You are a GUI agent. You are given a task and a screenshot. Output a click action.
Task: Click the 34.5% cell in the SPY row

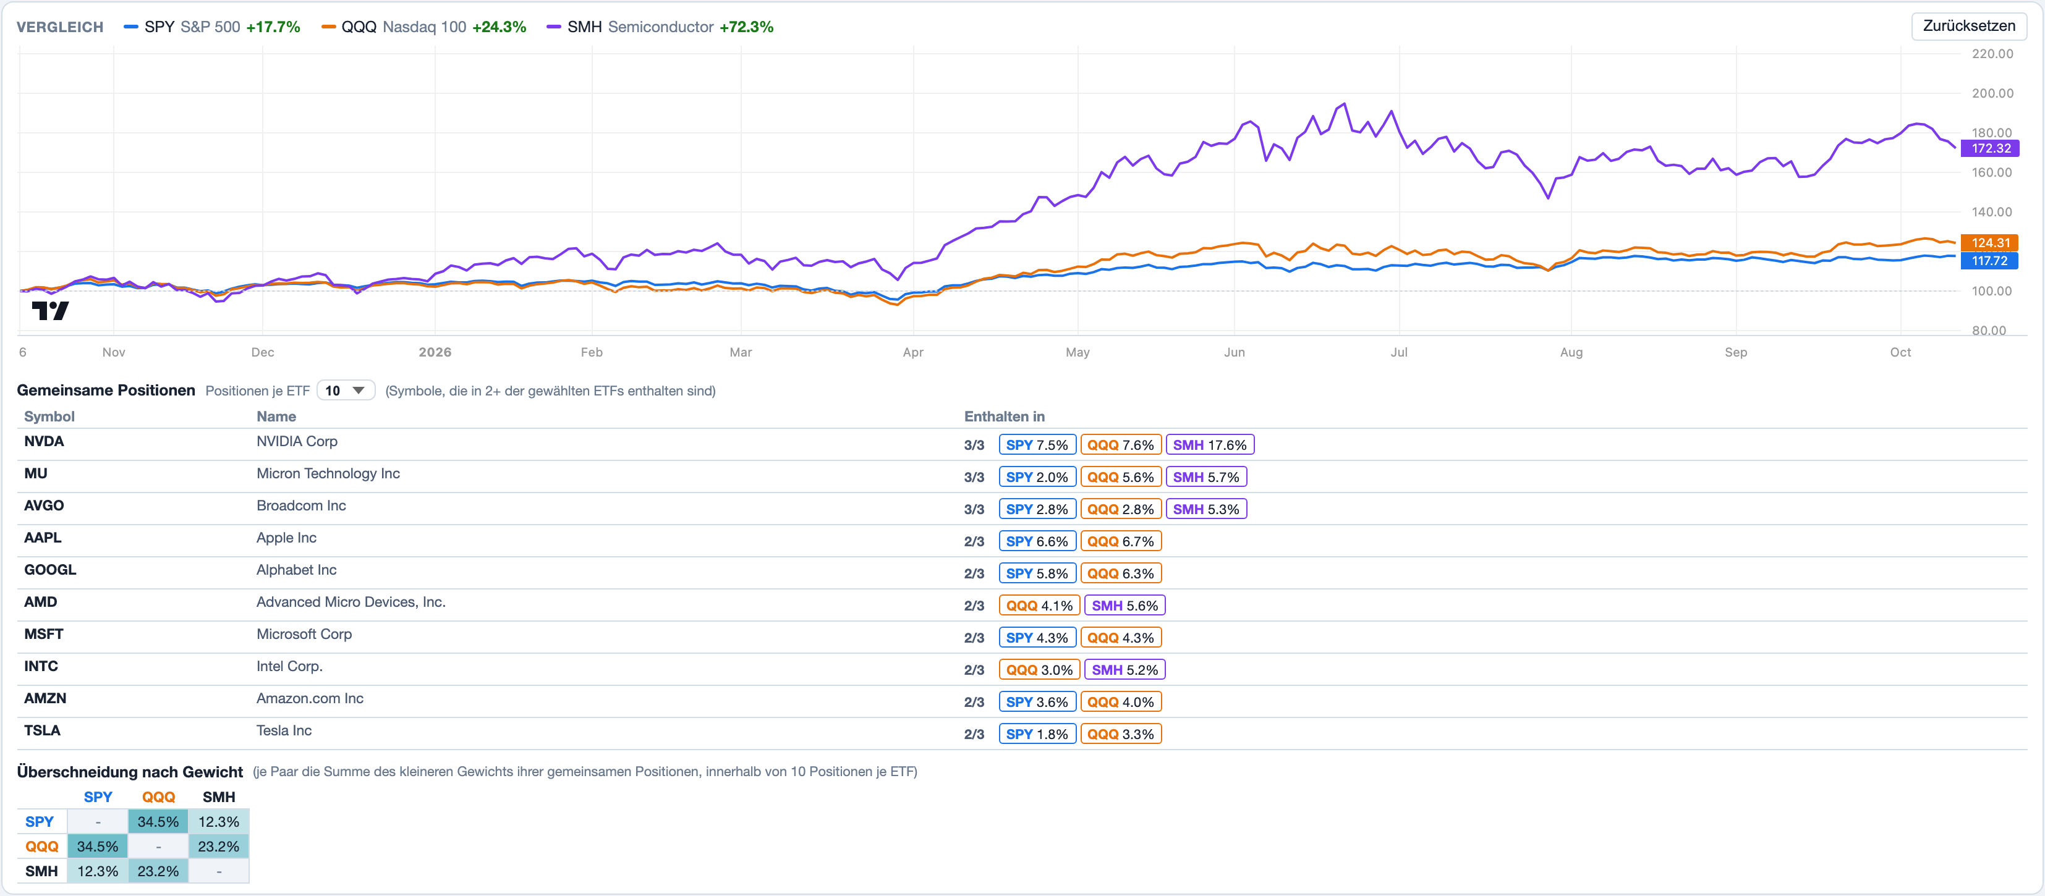(158, 822)
